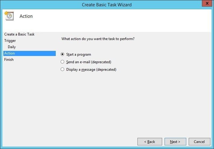Cancel the Basic Task wizard
This screenshot has width=214, height=149.
click(199, 142)
